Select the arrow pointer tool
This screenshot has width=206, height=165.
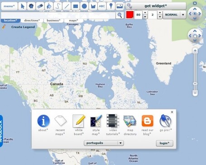[x=23, y=6]
